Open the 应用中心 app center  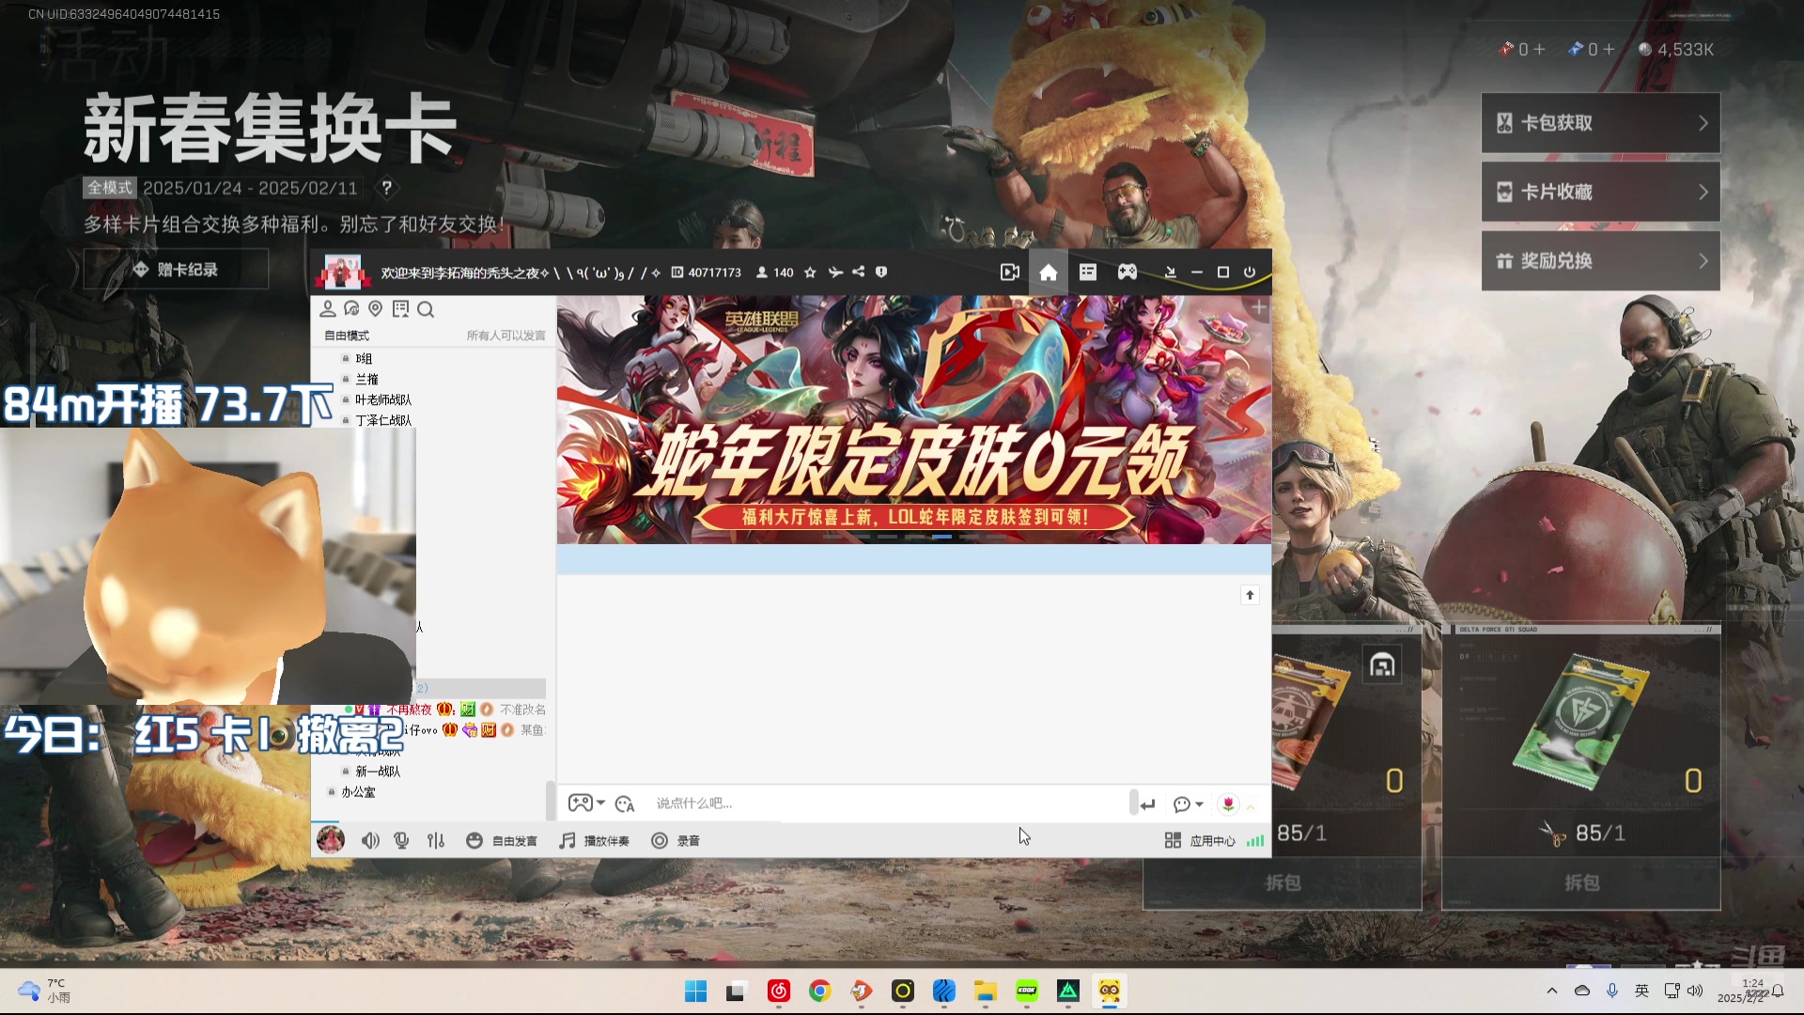click(x=1200, y=840)
